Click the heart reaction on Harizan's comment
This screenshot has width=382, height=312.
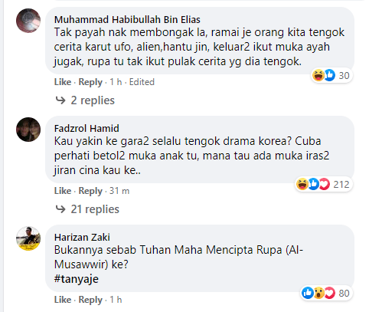(329, 293)
